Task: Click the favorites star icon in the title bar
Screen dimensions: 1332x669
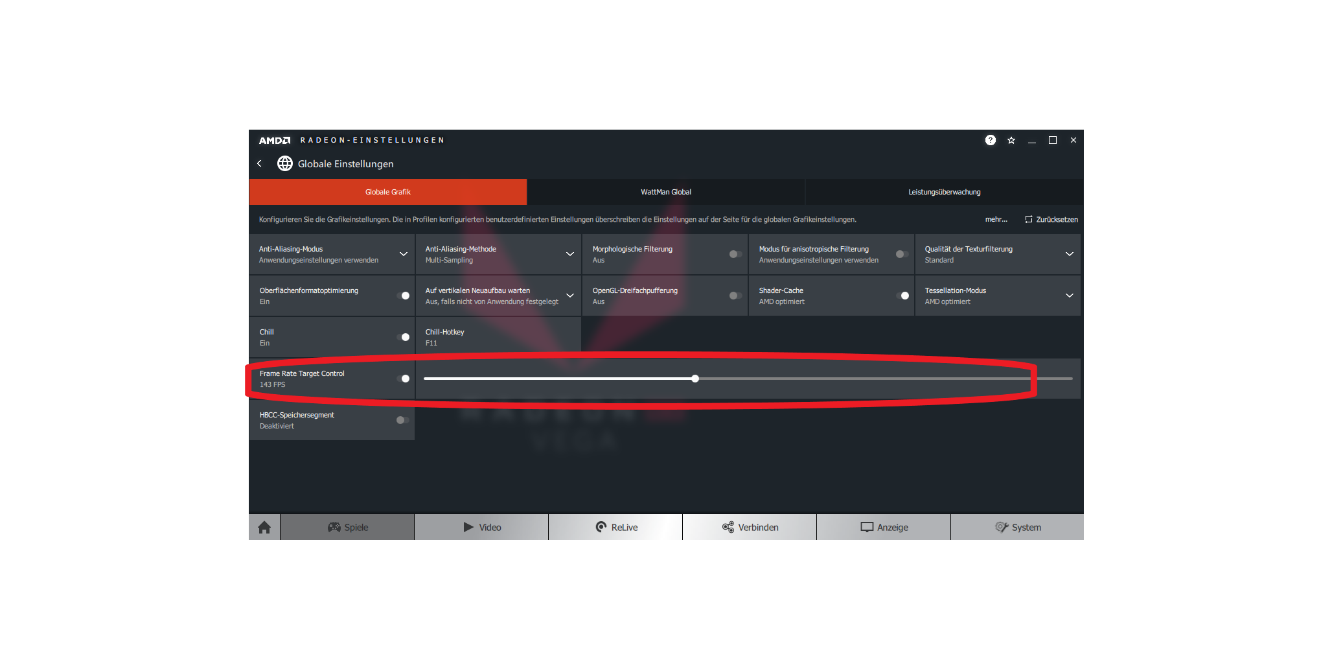Action: coord(1011,140)
